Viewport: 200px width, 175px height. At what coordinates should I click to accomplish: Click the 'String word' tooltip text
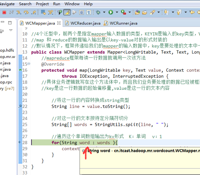point(99,151)
